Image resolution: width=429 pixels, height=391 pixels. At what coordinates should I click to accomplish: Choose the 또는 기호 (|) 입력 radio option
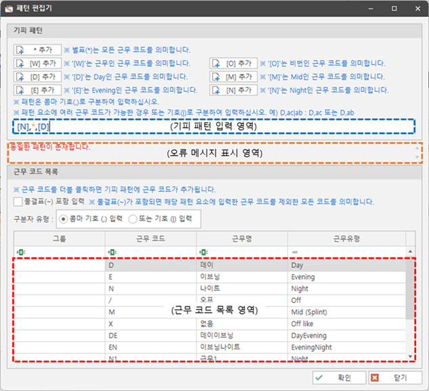(133, 218)
